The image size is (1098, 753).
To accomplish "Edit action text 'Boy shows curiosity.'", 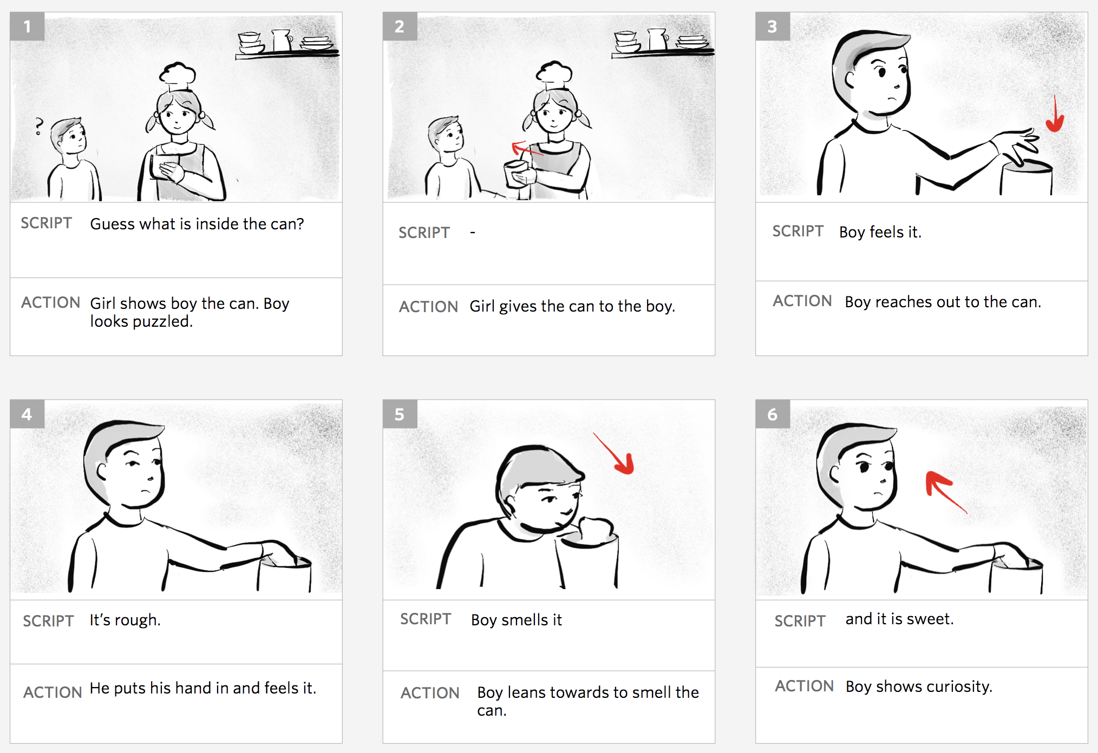I will [919, 686].
